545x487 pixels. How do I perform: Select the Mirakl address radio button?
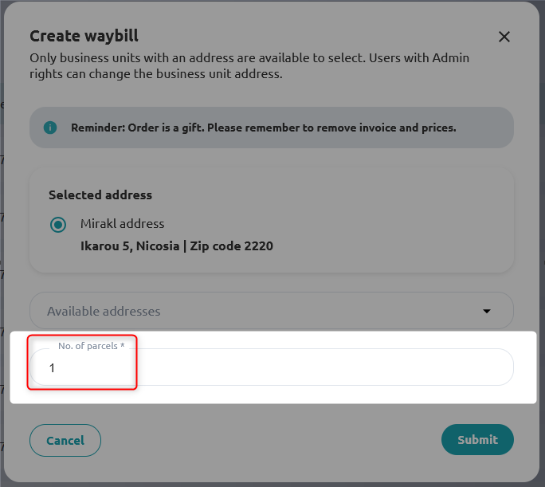pos(58,225)
